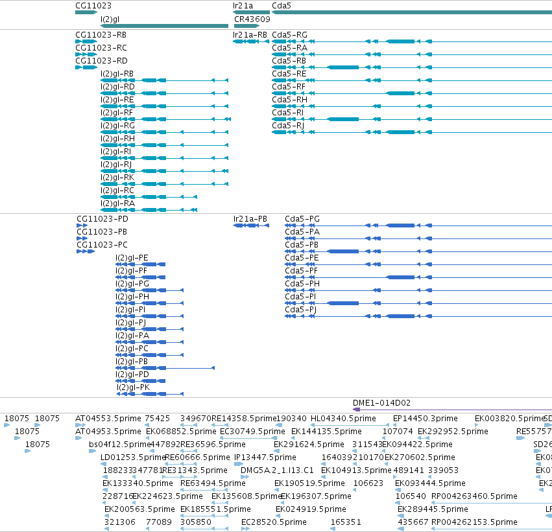
Task: Pick protein Cda5-PJ
Action: (300, 310)
